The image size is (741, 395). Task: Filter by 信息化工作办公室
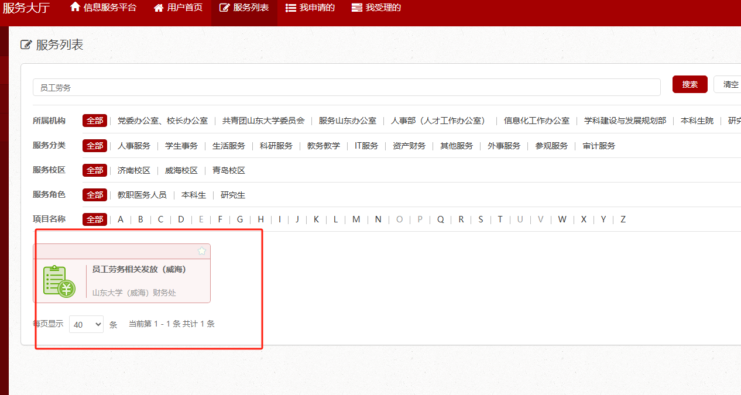[537, 121]
